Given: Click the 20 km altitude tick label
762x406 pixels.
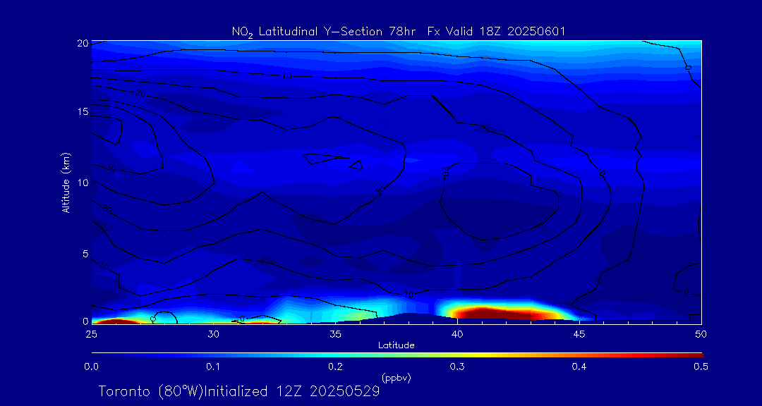Looking at the screenshot, I should point(81,43).
